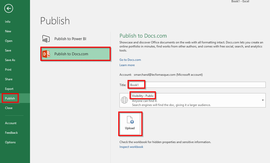Select New in the sidebar
This screenshot has height=163, width=270.
pyautogui.click(x=8, y=31)
